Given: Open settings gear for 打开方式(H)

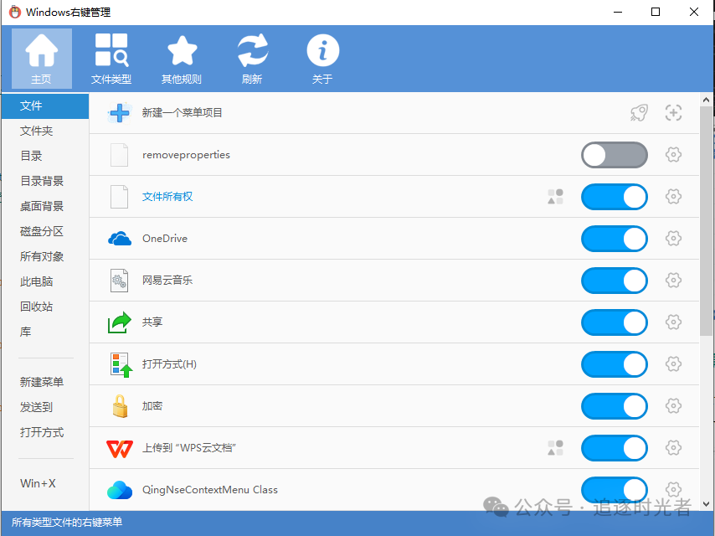Looking at the screenshot, I should [673, 364].
